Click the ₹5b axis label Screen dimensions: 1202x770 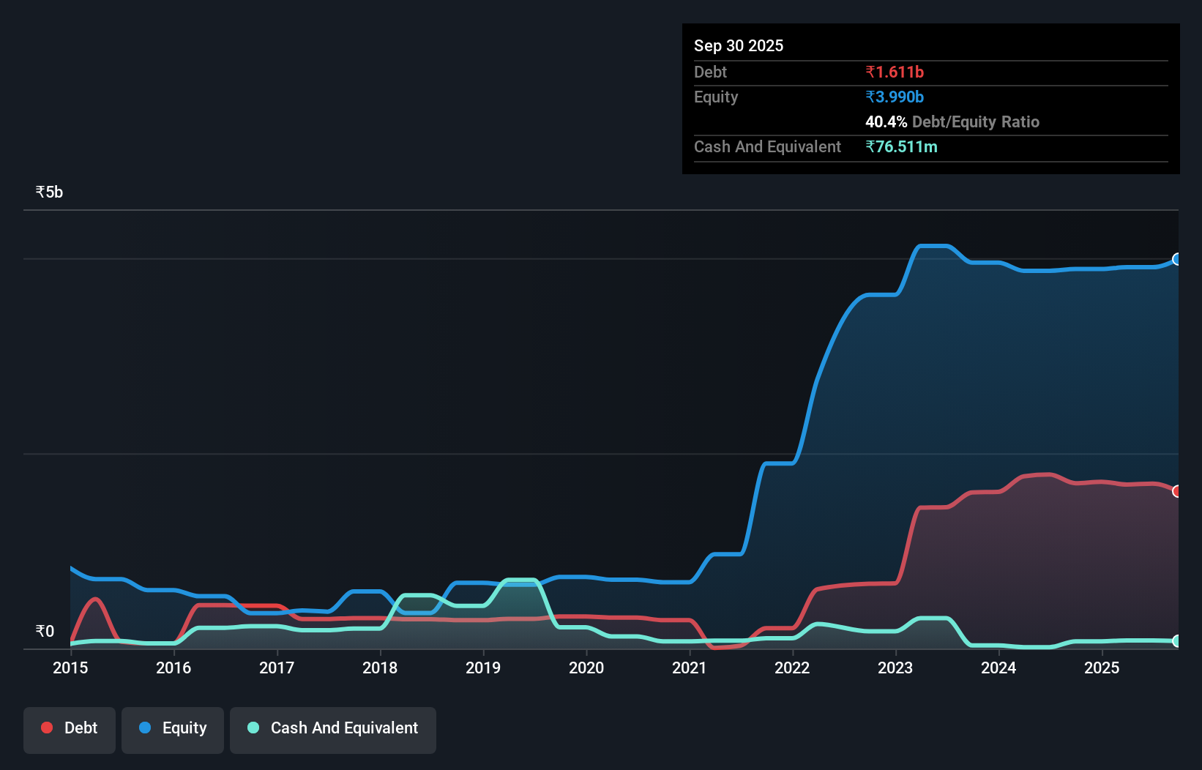click(48, 191)
